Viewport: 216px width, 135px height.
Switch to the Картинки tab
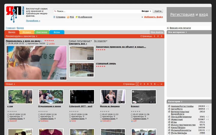(42, 32)
